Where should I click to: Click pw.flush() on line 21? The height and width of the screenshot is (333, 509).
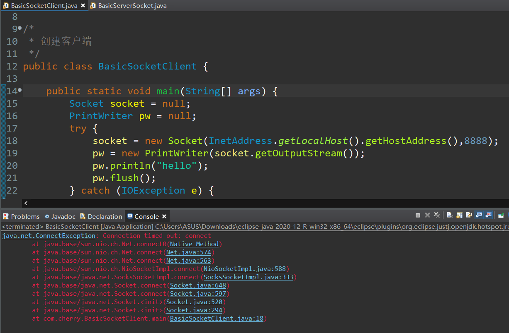point(124,178)
